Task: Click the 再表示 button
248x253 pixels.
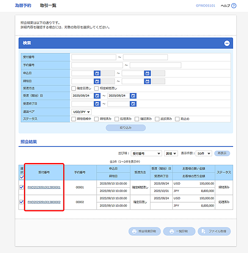Action: pyautogui.click(x=222, y=154)
